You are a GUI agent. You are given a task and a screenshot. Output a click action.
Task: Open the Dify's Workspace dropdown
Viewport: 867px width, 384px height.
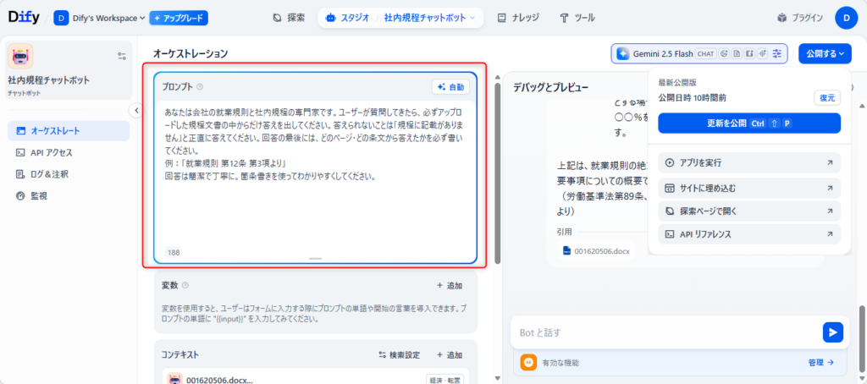tap(100, 18)
